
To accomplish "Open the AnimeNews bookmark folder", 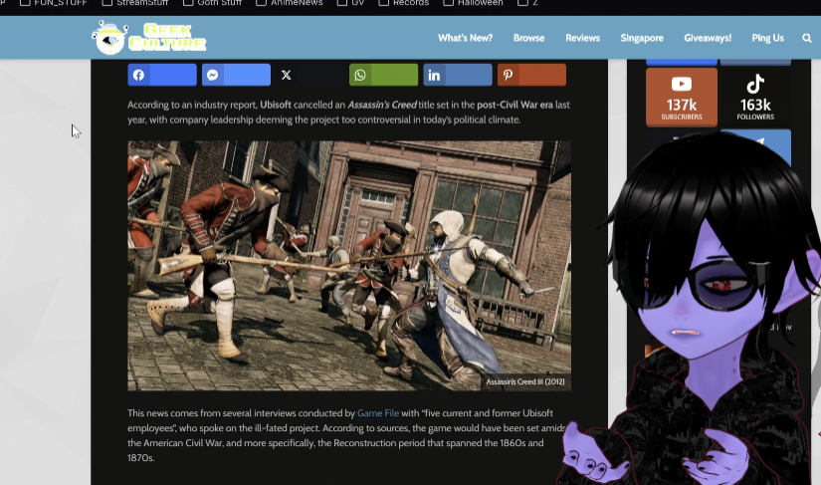I will (x=289, y=3).
